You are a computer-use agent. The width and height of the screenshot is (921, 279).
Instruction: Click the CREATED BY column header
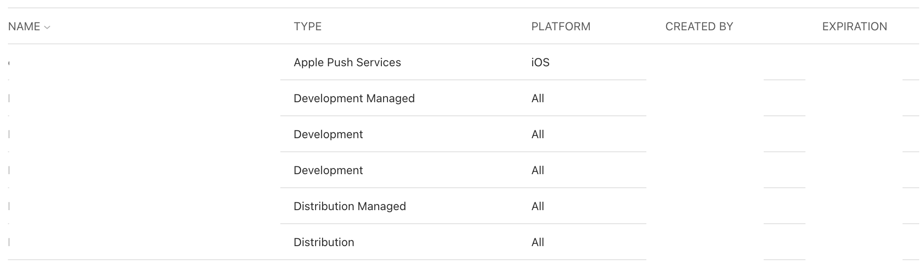pos(699,26)
